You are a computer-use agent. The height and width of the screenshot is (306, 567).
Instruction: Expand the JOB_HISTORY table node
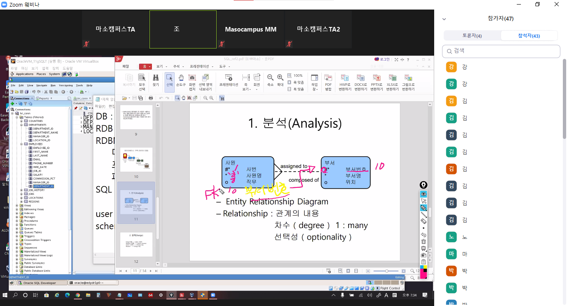[21, 190]
